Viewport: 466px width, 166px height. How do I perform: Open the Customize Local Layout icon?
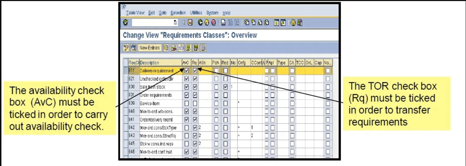pos(300,23)
